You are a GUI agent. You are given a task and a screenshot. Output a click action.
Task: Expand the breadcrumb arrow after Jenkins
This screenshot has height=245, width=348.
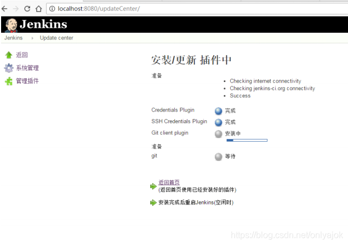[x=32, y=38]
